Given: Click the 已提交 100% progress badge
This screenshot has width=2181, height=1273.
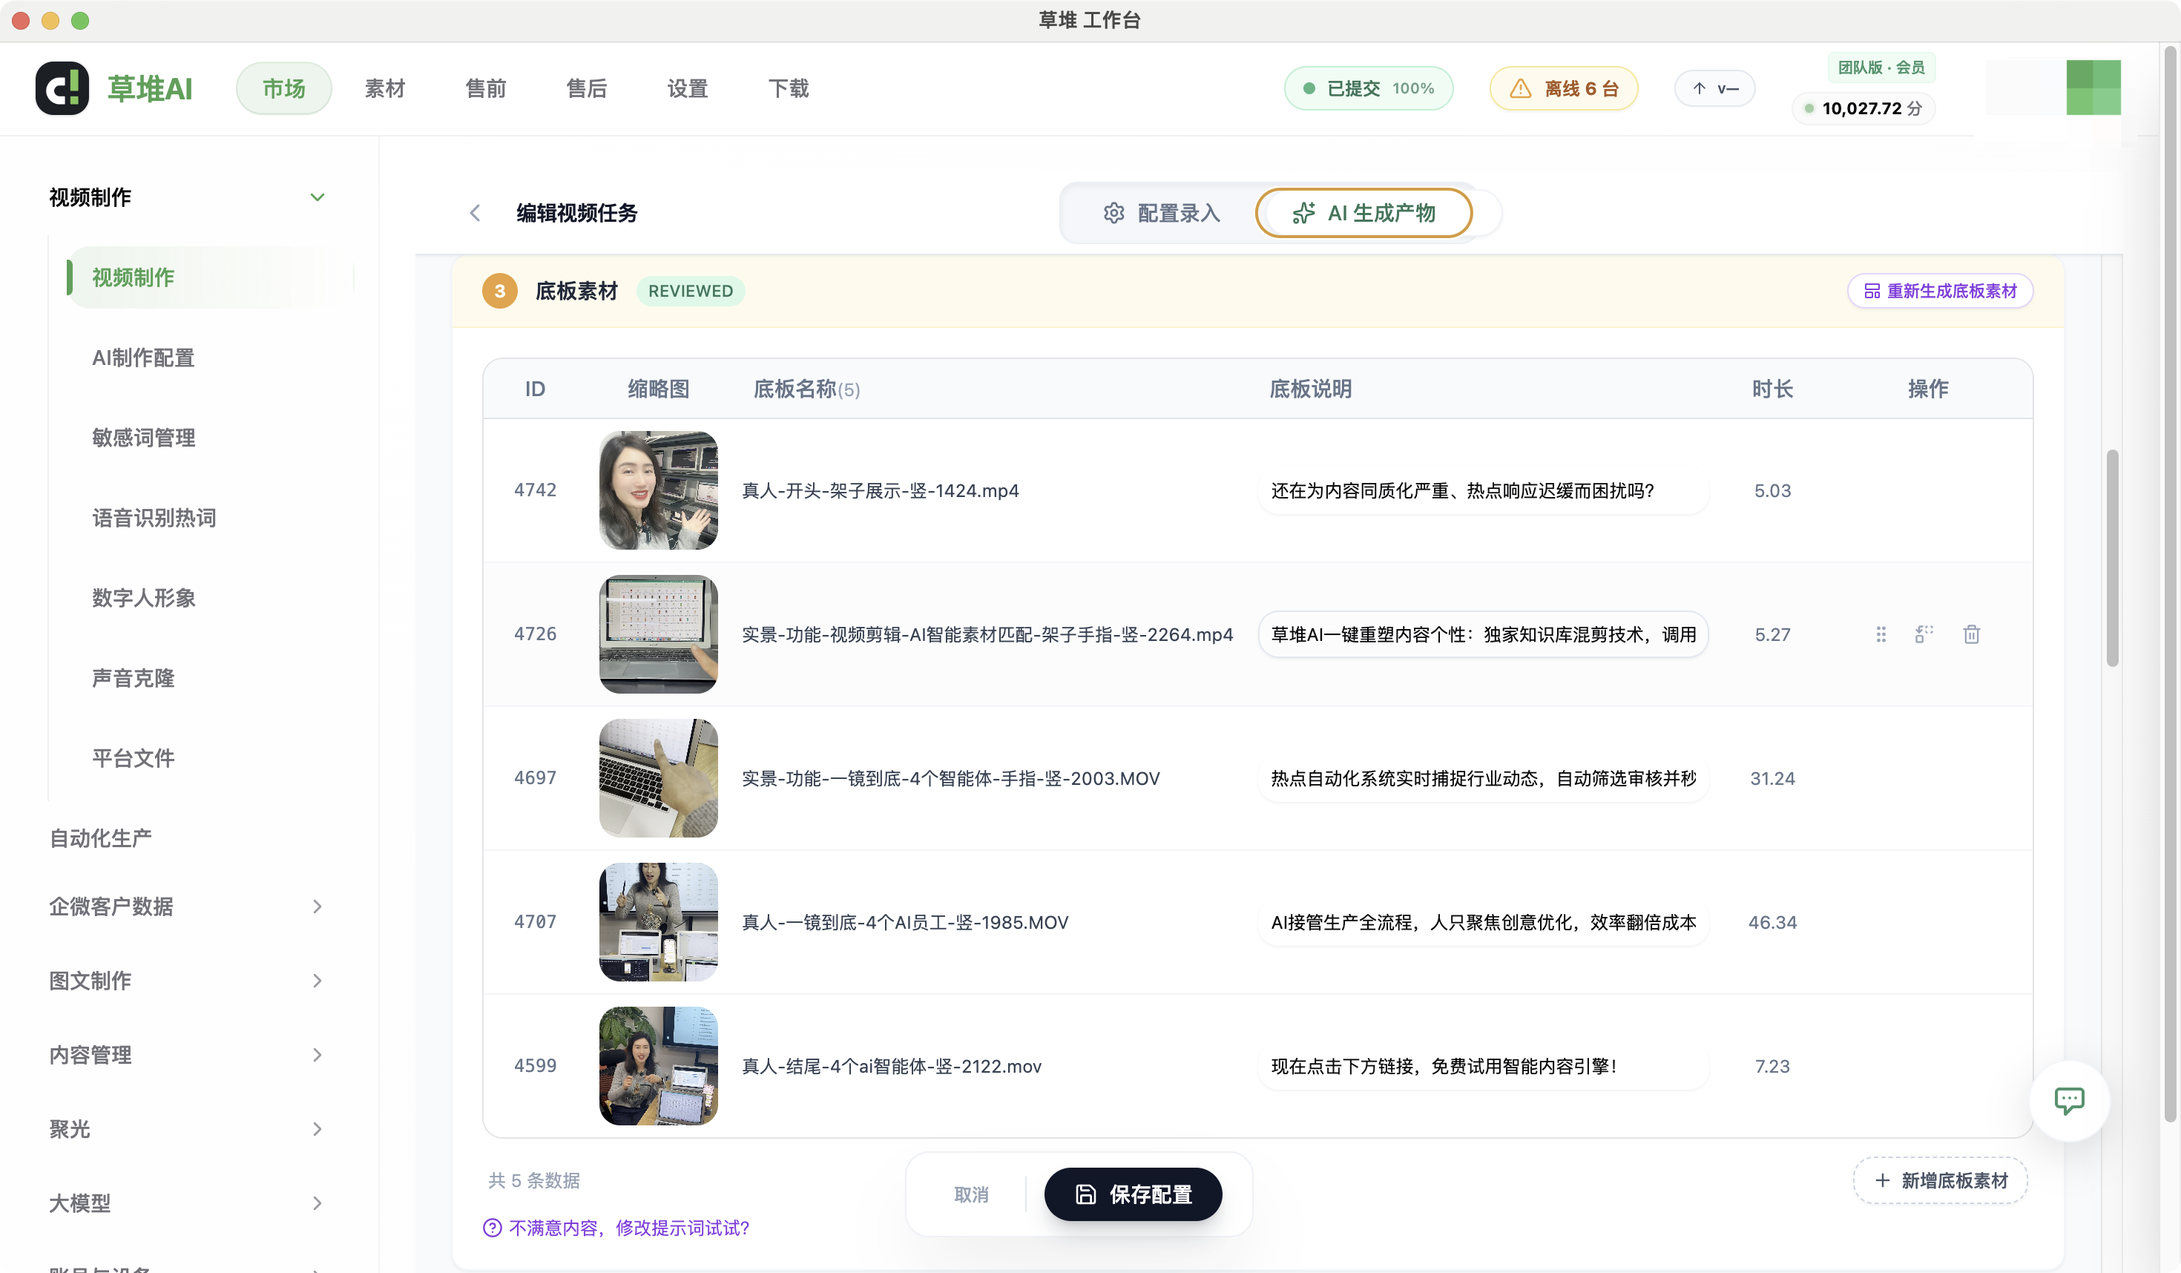Looking at the screenshot, I should coord(1368,88).
